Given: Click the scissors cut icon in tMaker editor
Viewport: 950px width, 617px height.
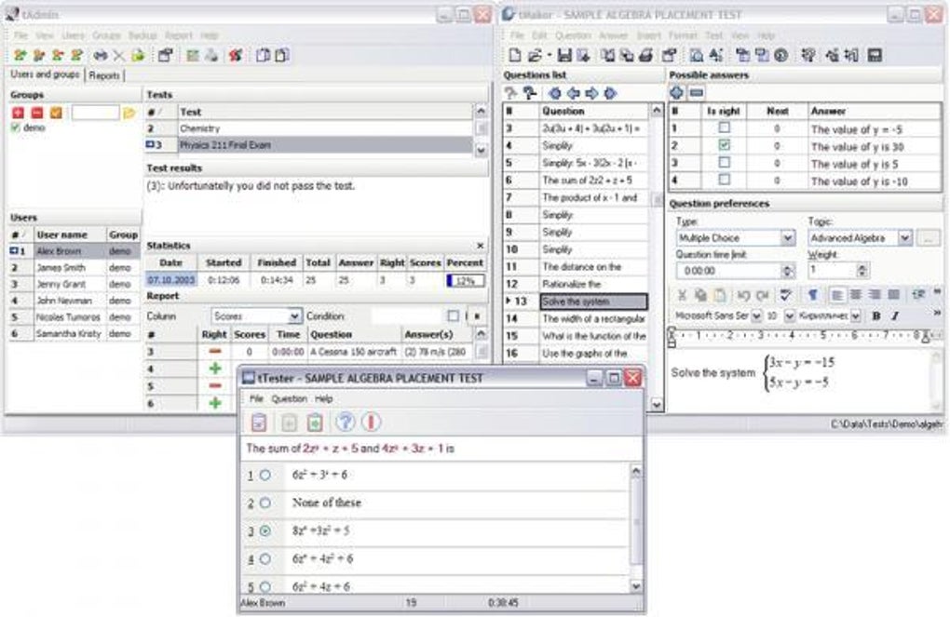Looking at the screenshot, I should 682,295.
